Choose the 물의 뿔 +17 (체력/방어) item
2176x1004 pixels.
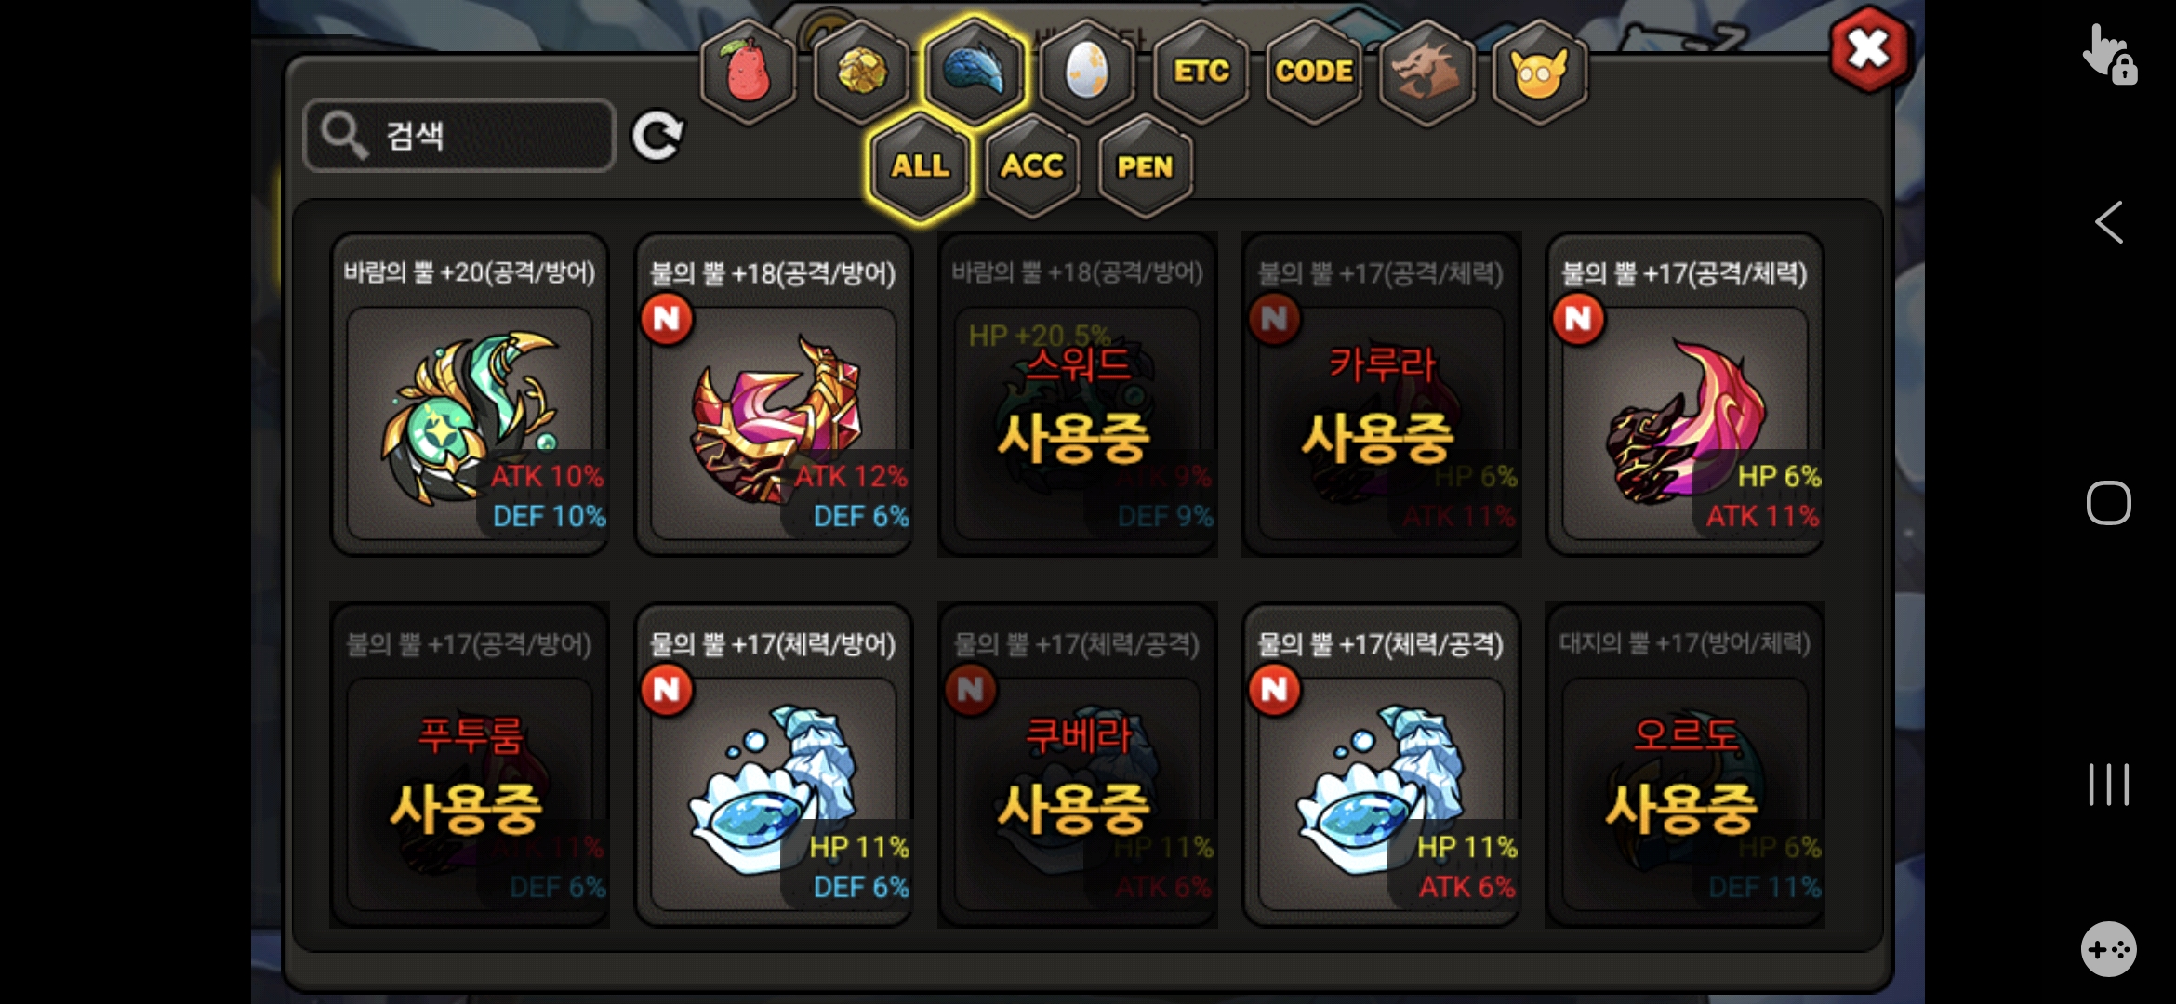774,765
